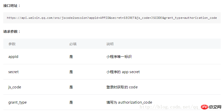Click the 请求参数 heading
The height and width of the screenshot is (112, 224).
[x=12, y=31]
